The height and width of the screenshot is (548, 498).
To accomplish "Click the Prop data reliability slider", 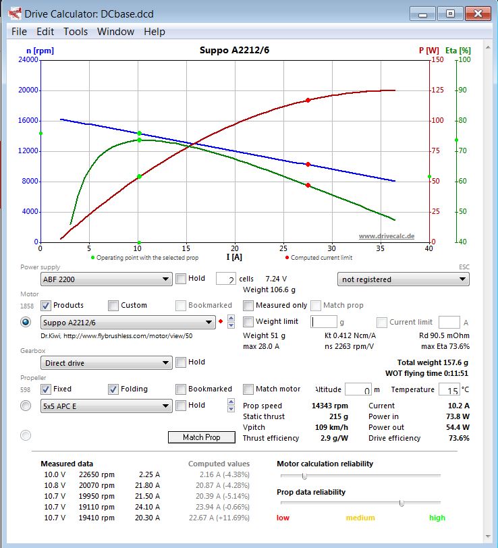I will click(402, 503).
